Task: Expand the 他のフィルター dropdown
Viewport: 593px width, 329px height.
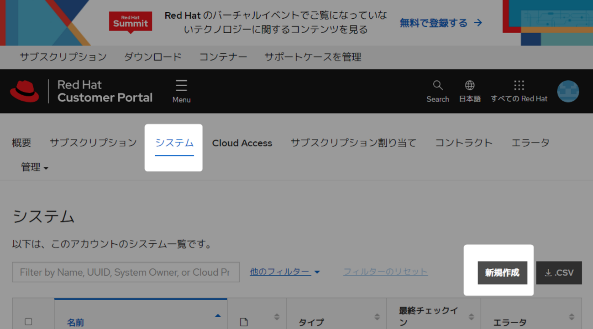Action: (285, 272)
